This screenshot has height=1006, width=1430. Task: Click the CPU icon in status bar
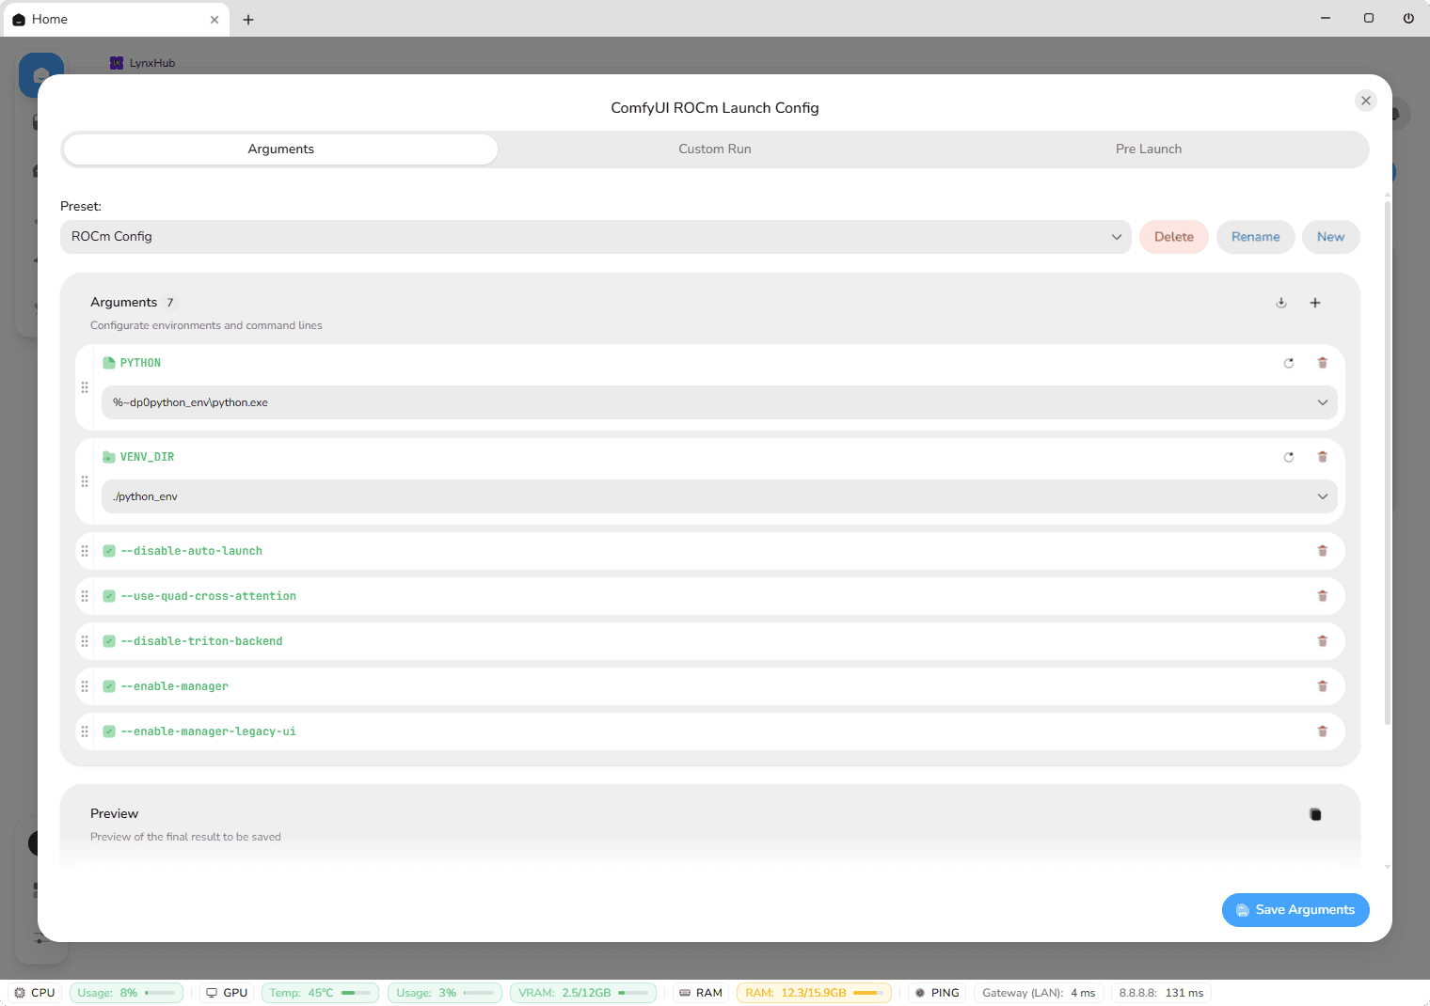click(x=20, y=993)
